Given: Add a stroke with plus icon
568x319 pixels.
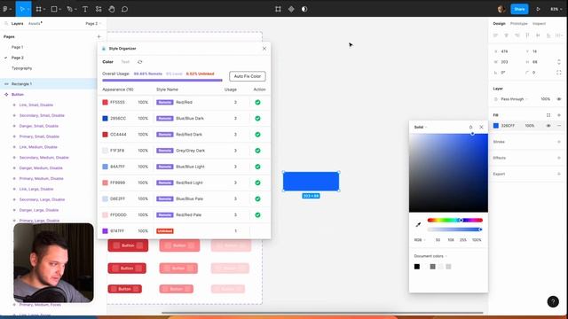Looking at the screenshot, I should point(558,142).
